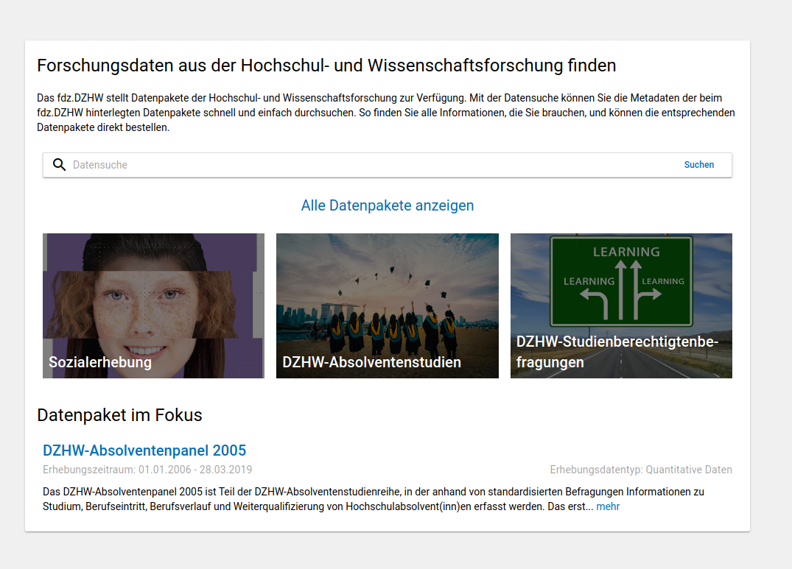Click the introductory paragraph beginning 'Das fdz.DZHW stellt'
792x569 pixels.
[x=386, y=113]
